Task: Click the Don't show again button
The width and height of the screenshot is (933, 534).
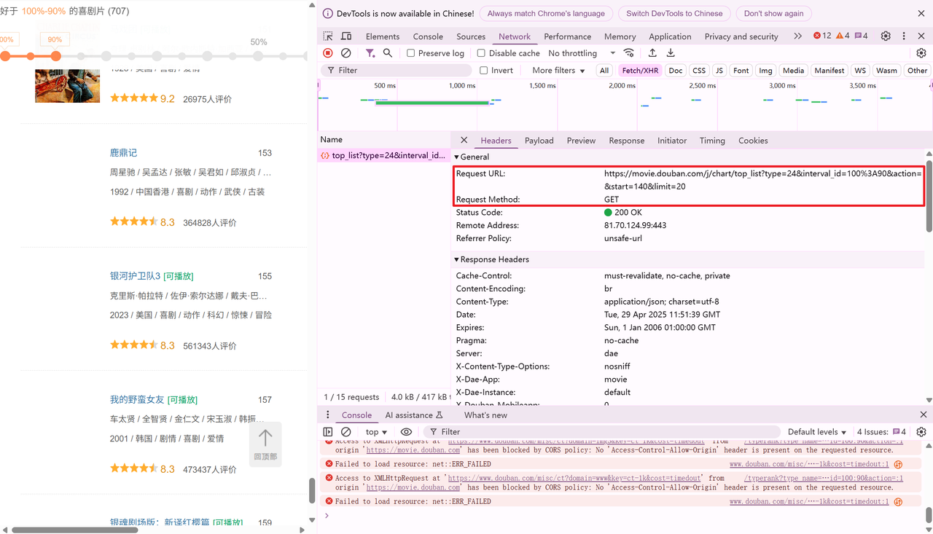Action: pos(773,13)
